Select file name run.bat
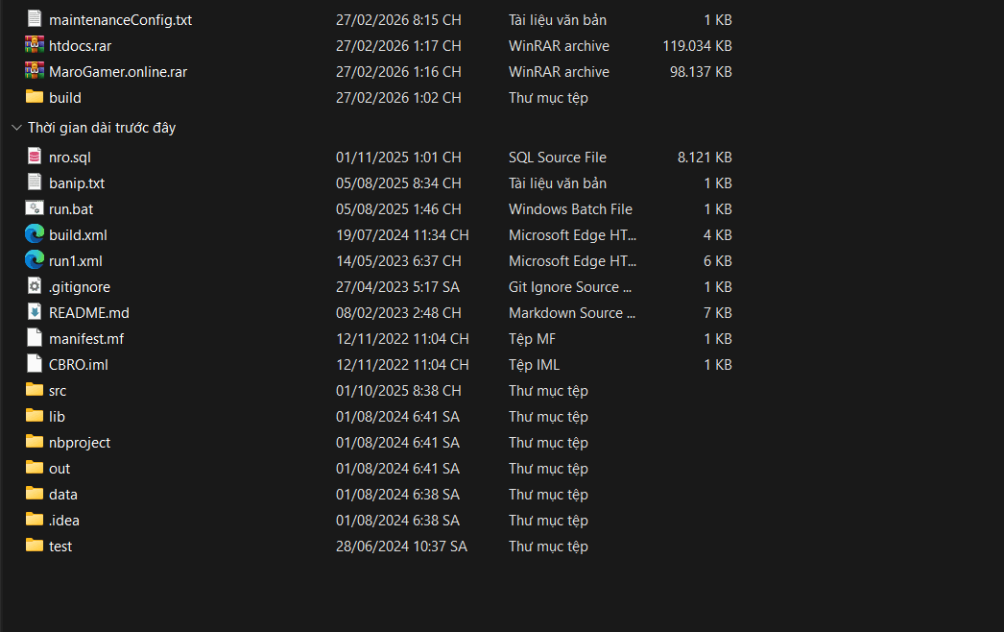Screen dimensions: 1004x632 pyautogui.click(x=71, y=209)
